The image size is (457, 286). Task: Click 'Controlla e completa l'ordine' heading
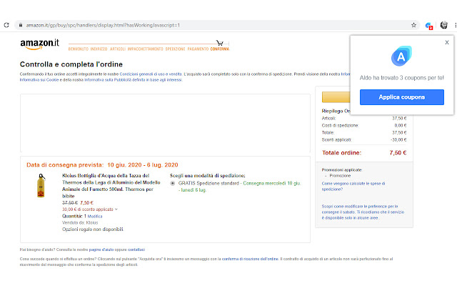point(71,64)
